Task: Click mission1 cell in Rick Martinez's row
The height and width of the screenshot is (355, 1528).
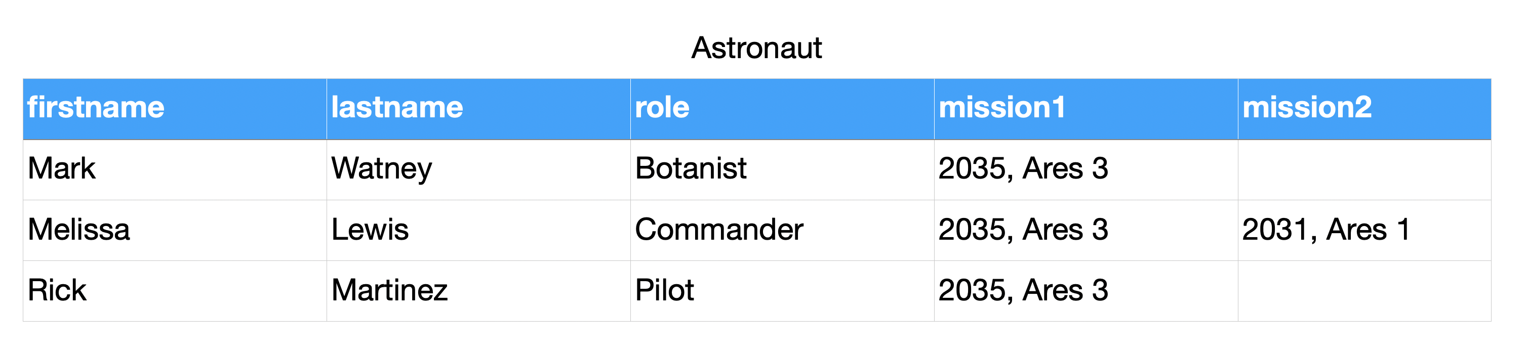Action: tap(1023, 291)
